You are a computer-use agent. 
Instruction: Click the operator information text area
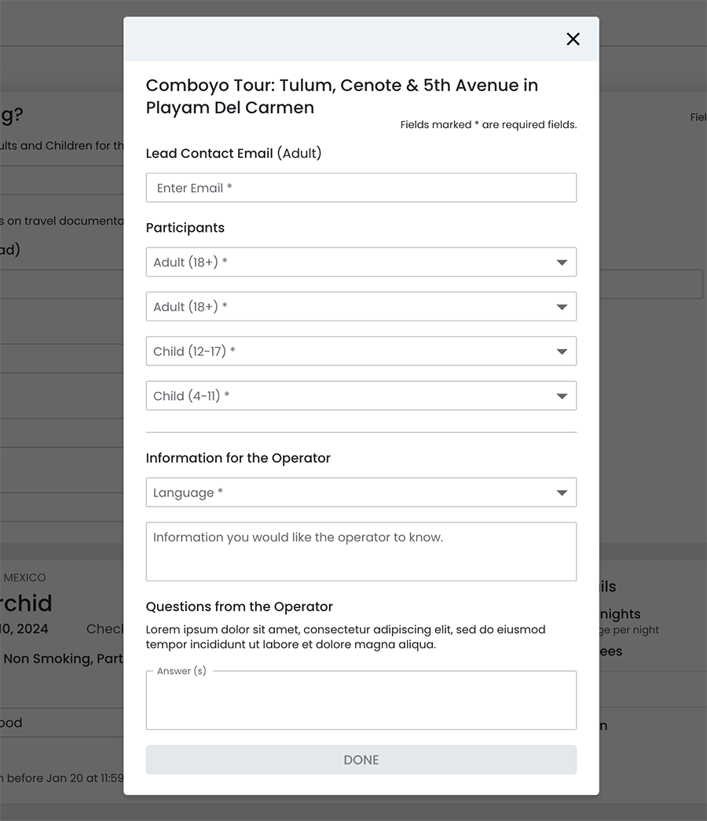click(x=361, y=552)
